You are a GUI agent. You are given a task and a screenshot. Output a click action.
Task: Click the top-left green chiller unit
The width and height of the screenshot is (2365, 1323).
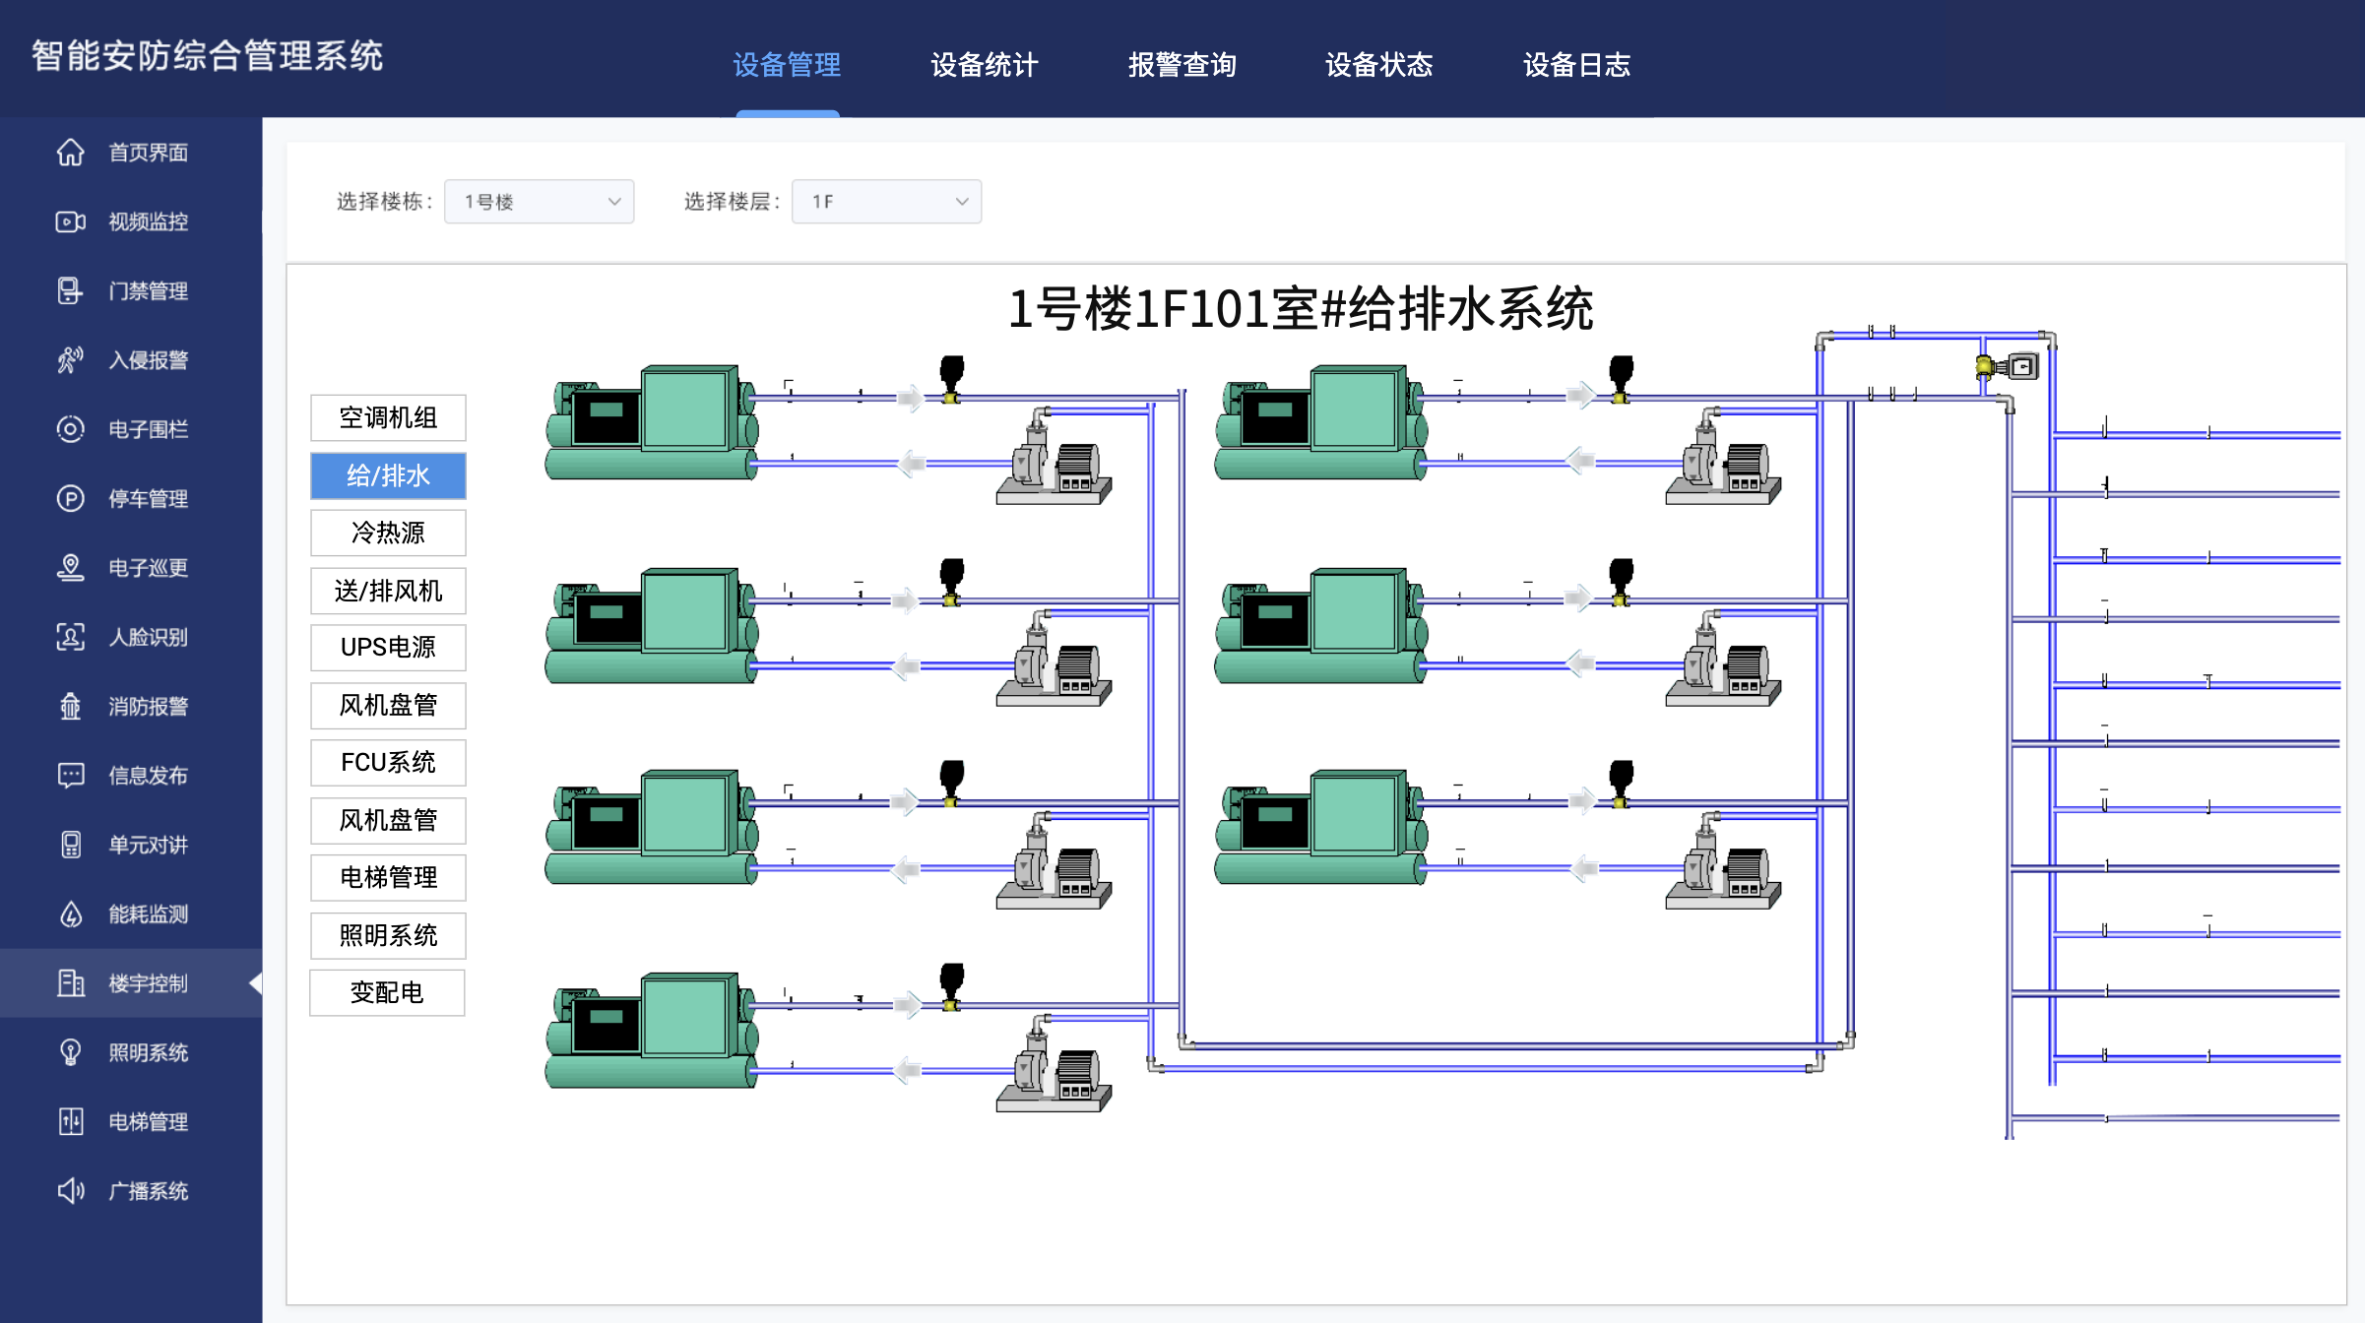(652, 423)
